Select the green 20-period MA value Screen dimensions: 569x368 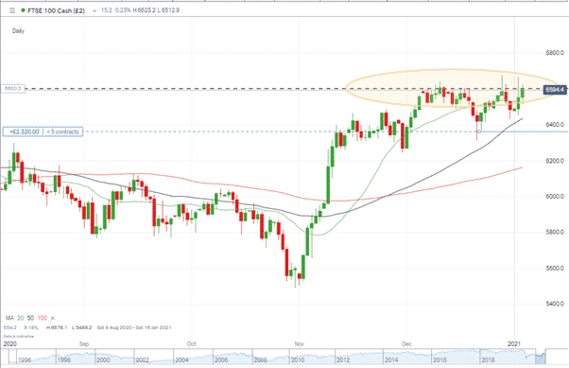21,318
